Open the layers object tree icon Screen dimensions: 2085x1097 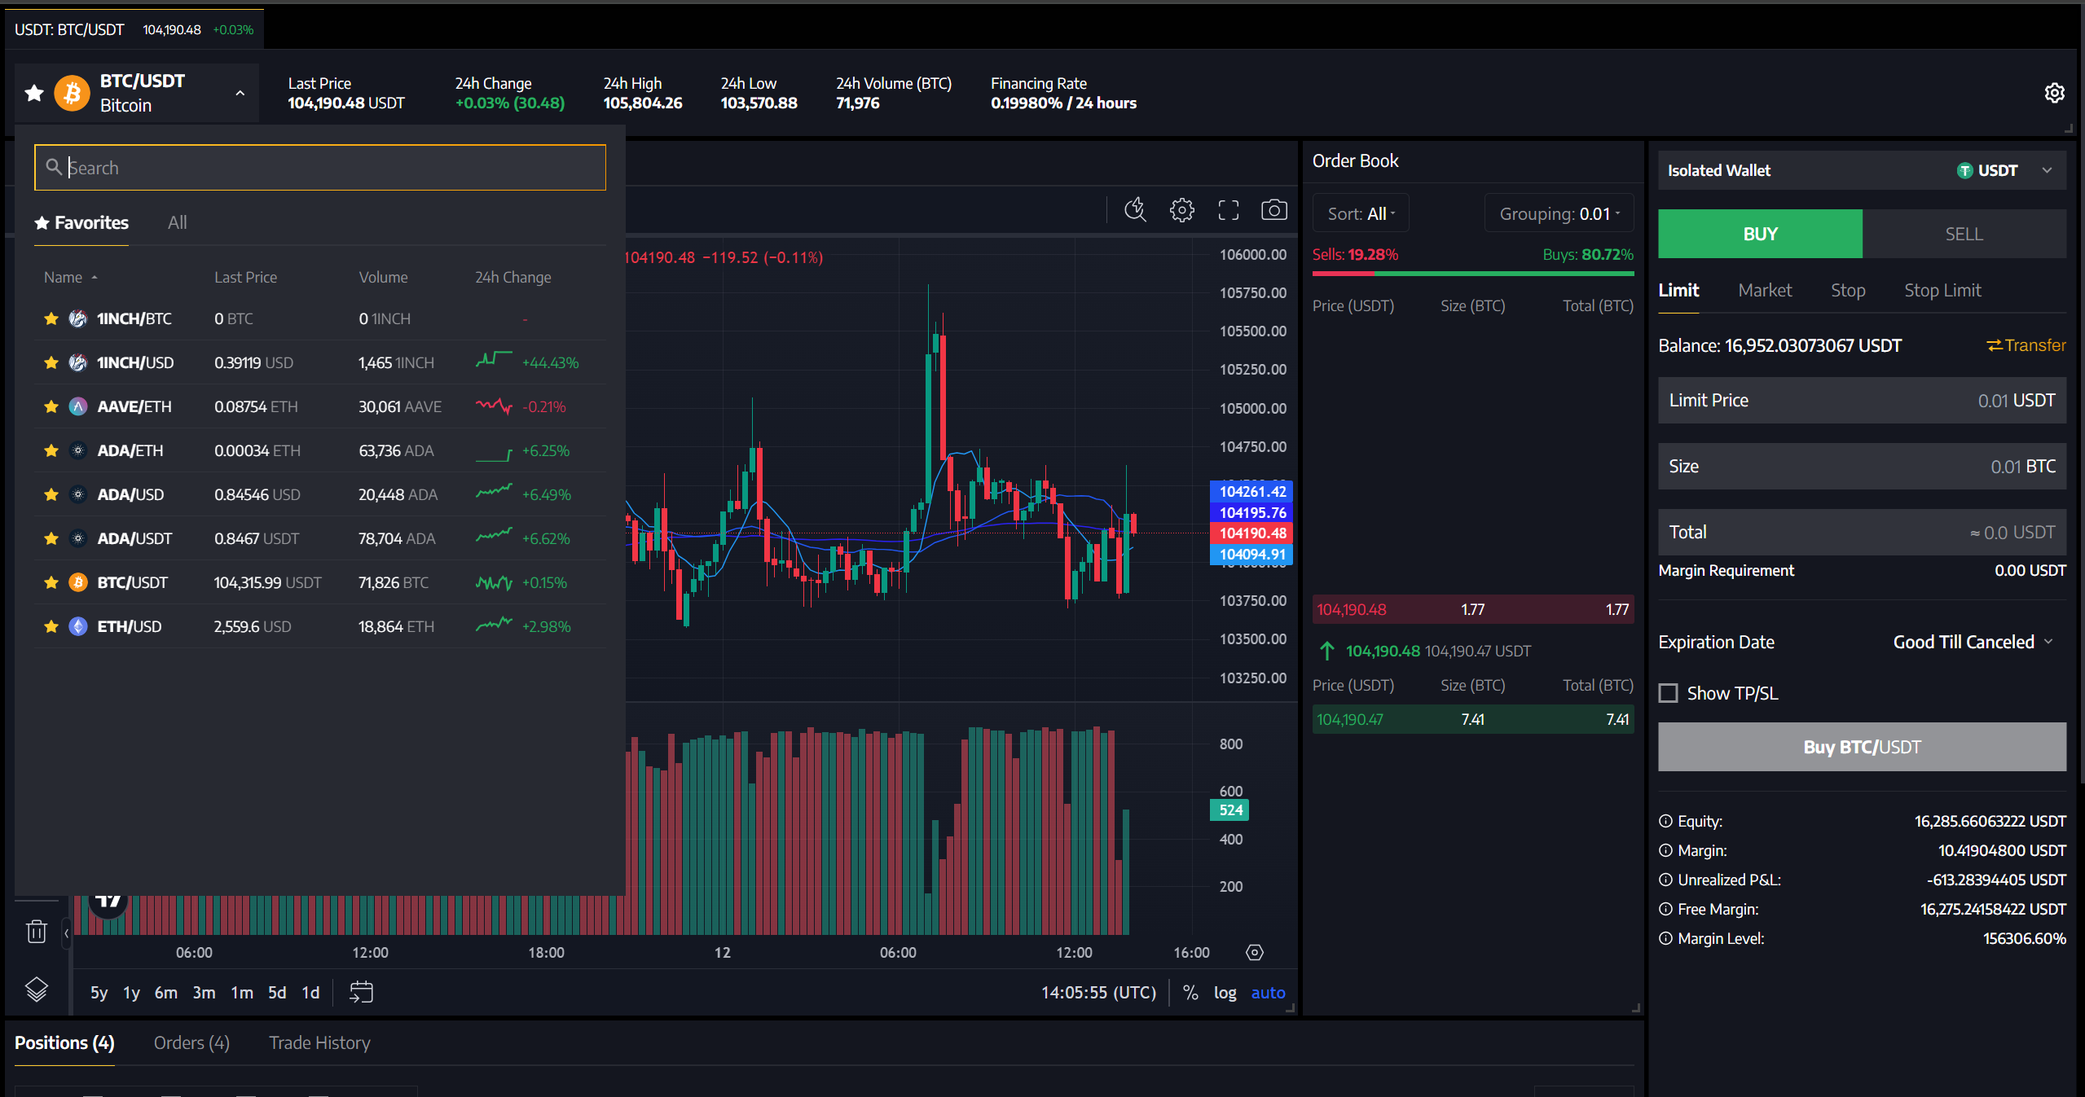[x=37, y=989]
